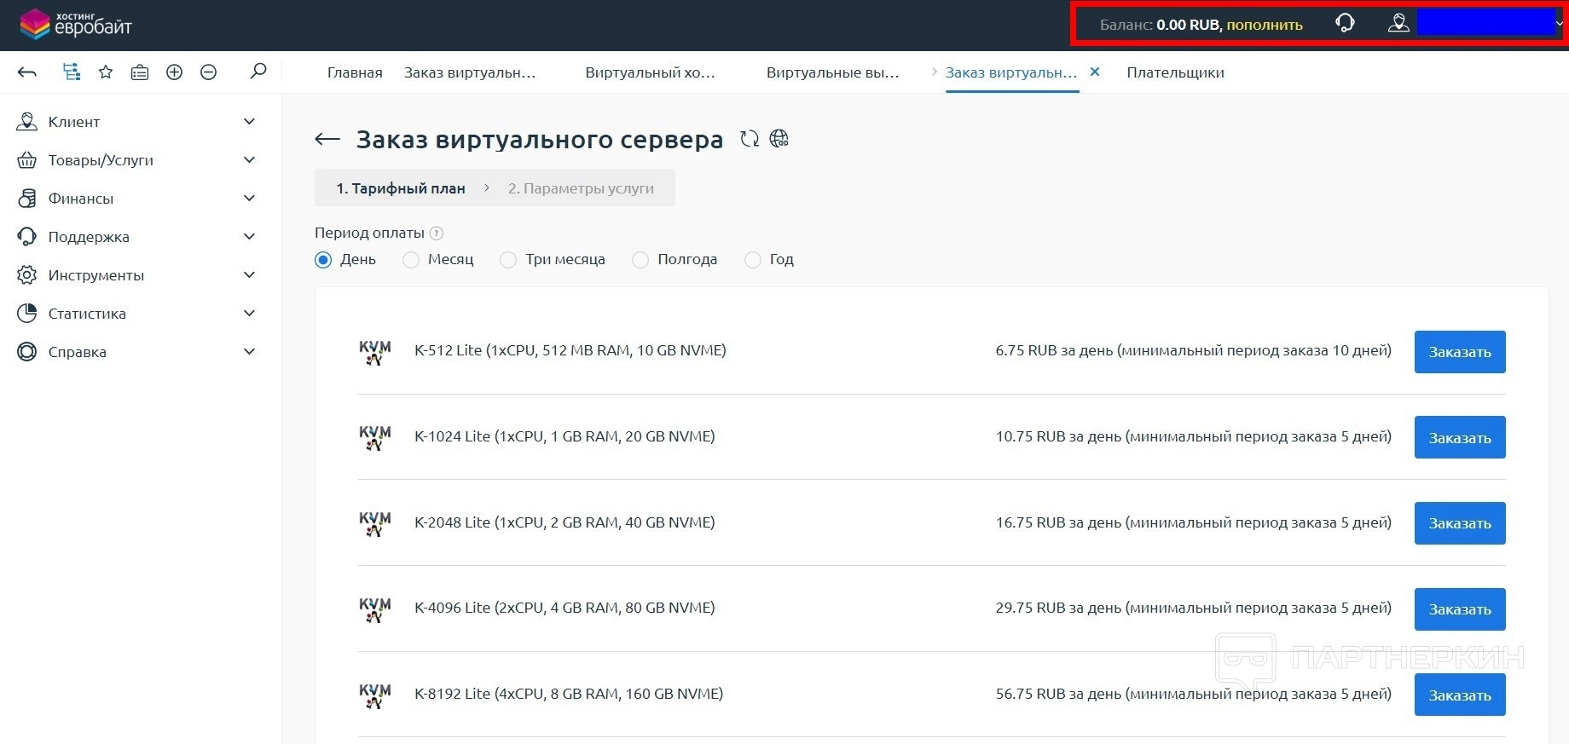Switch to the Плательщики tab
This screenshot has width=1569, height=744.
tap(1174, 72)
